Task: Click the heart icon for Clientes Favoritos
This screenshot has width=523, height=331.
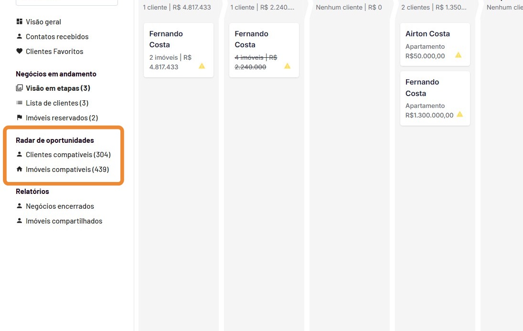Action: click(x=19, y=52)
